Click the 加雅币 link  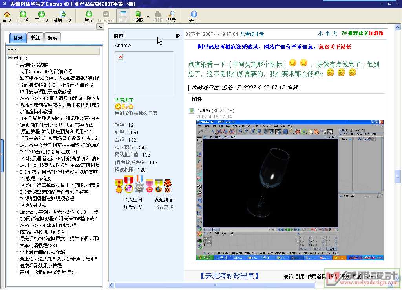(376, 33)
